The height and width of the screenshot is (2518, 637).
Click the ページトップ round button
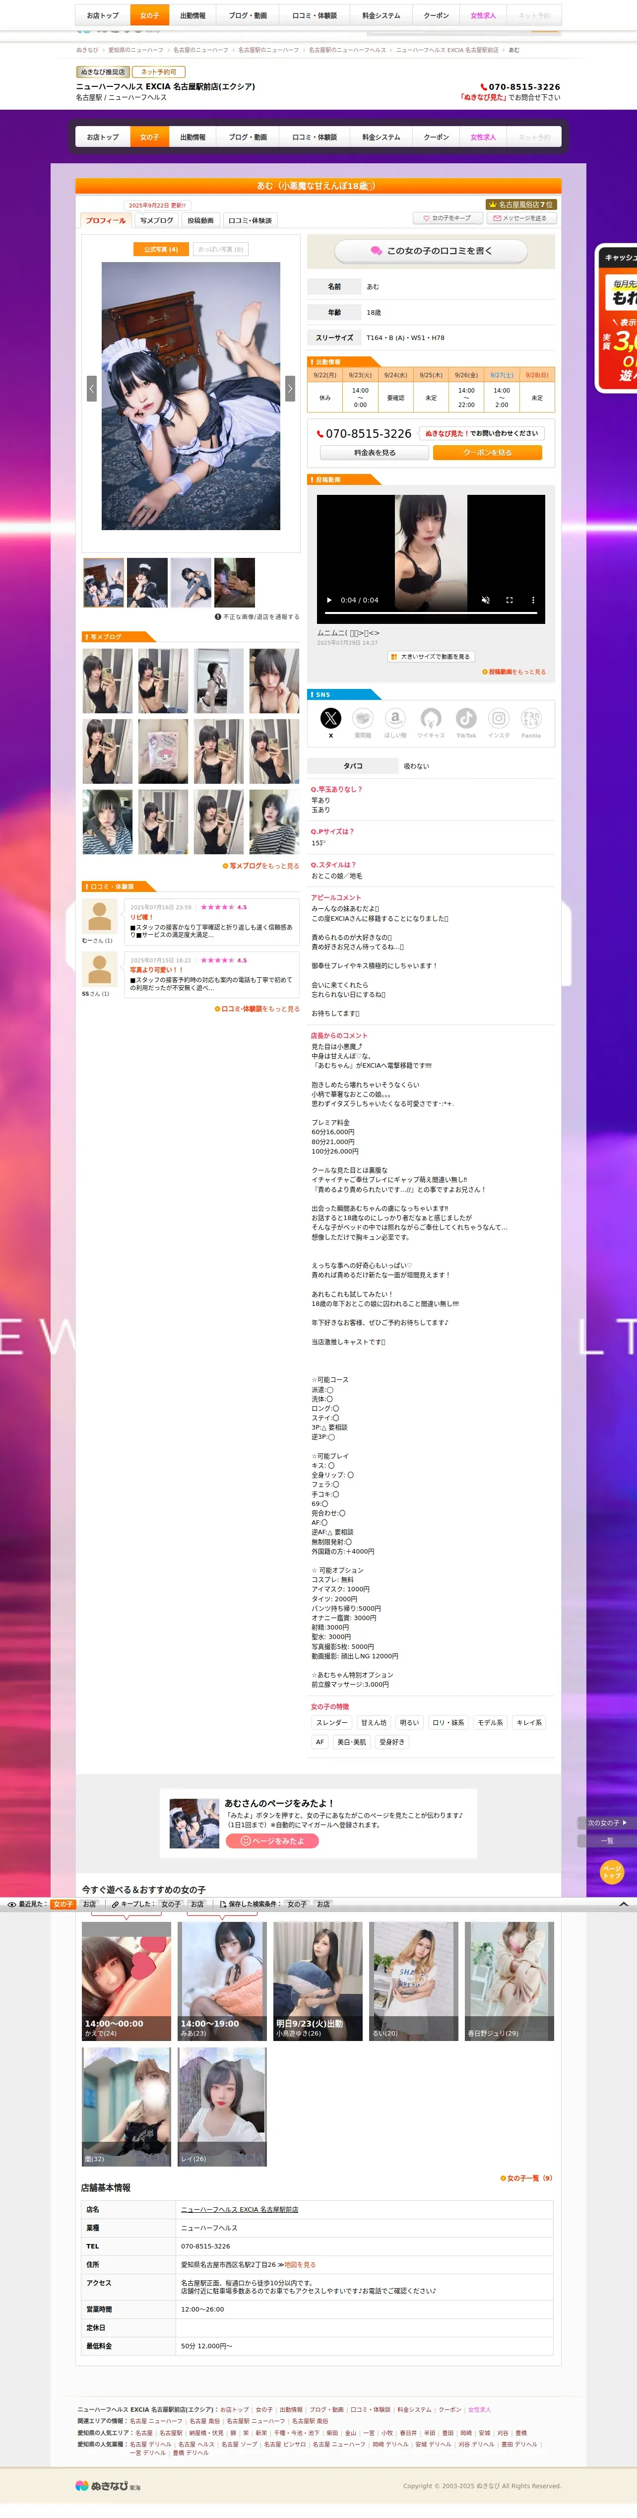(x=612, y=1872)
